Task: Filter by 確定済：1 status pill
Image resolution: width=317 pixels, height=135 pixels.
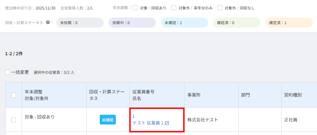Action: point(289,23)
